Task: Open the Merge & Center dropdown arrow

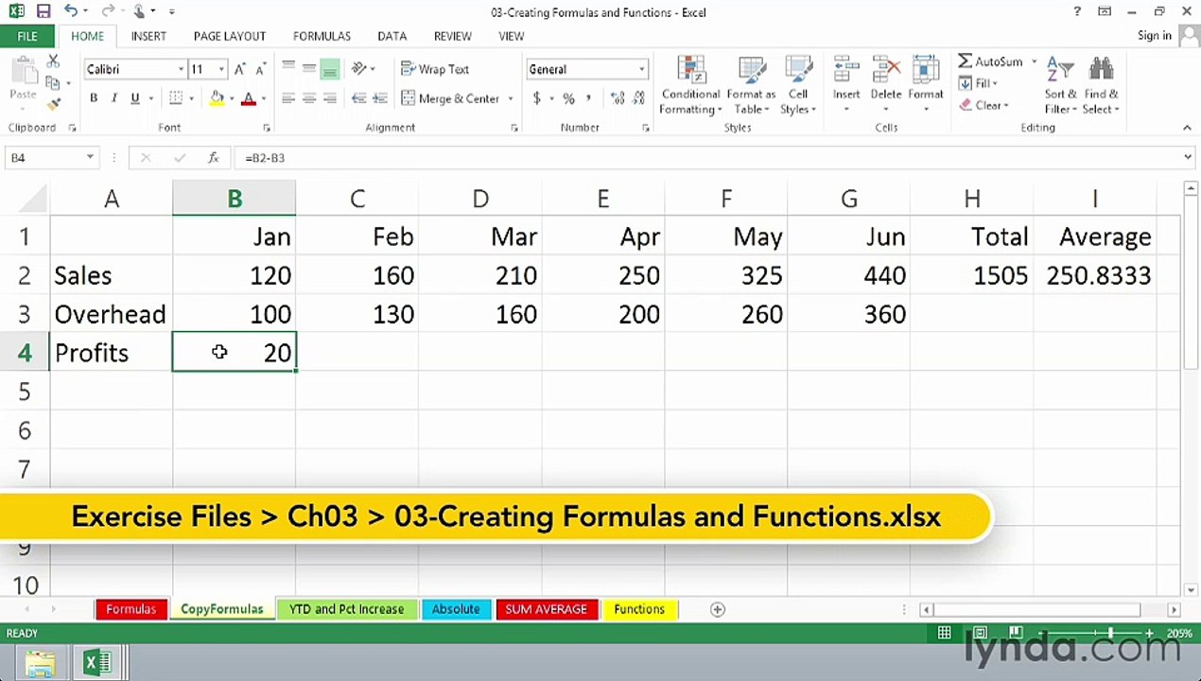Action: [511, 98]
